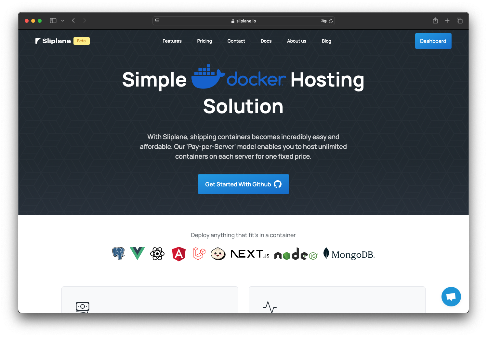Navigate to About us
487x337 pixels.
pos(296,41)
